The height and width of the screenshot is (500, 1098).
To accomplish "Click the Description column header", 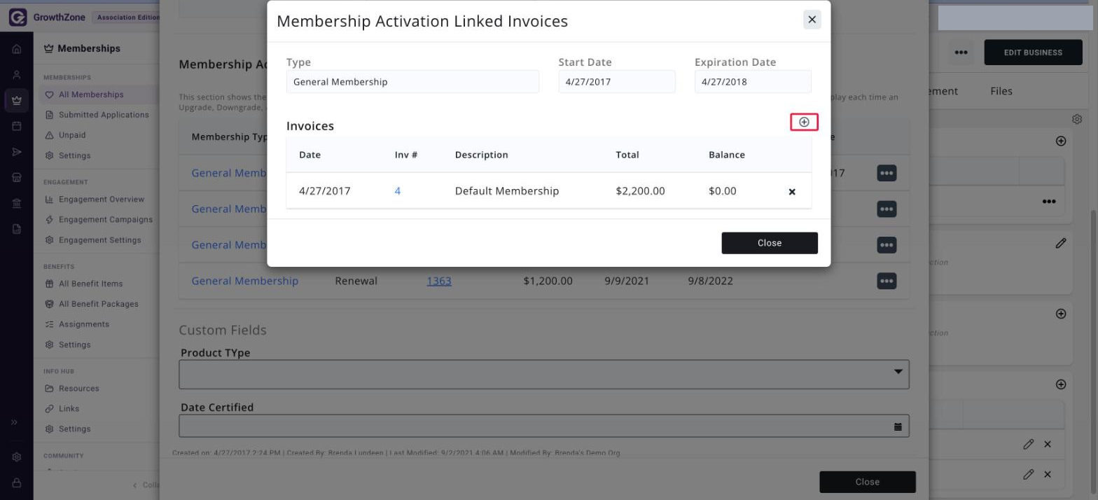I will click(482, 155).
